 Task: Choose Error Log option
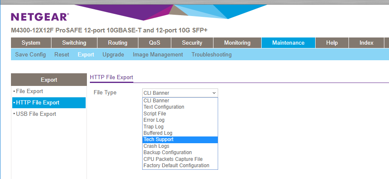coord(180,120)
